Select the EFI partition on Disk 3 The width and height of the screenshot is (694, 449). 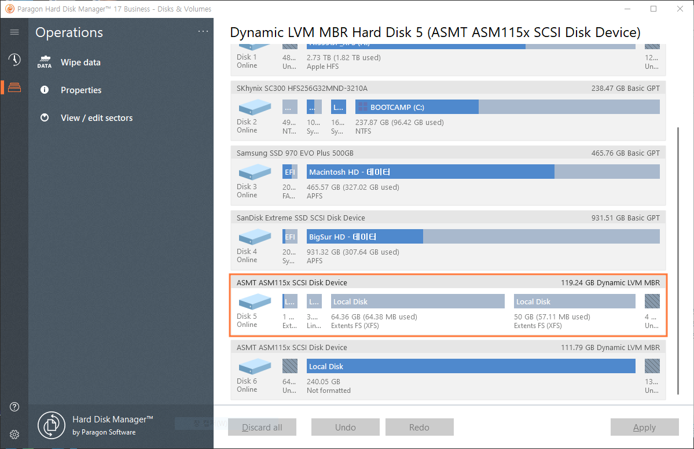coord(290,172)
